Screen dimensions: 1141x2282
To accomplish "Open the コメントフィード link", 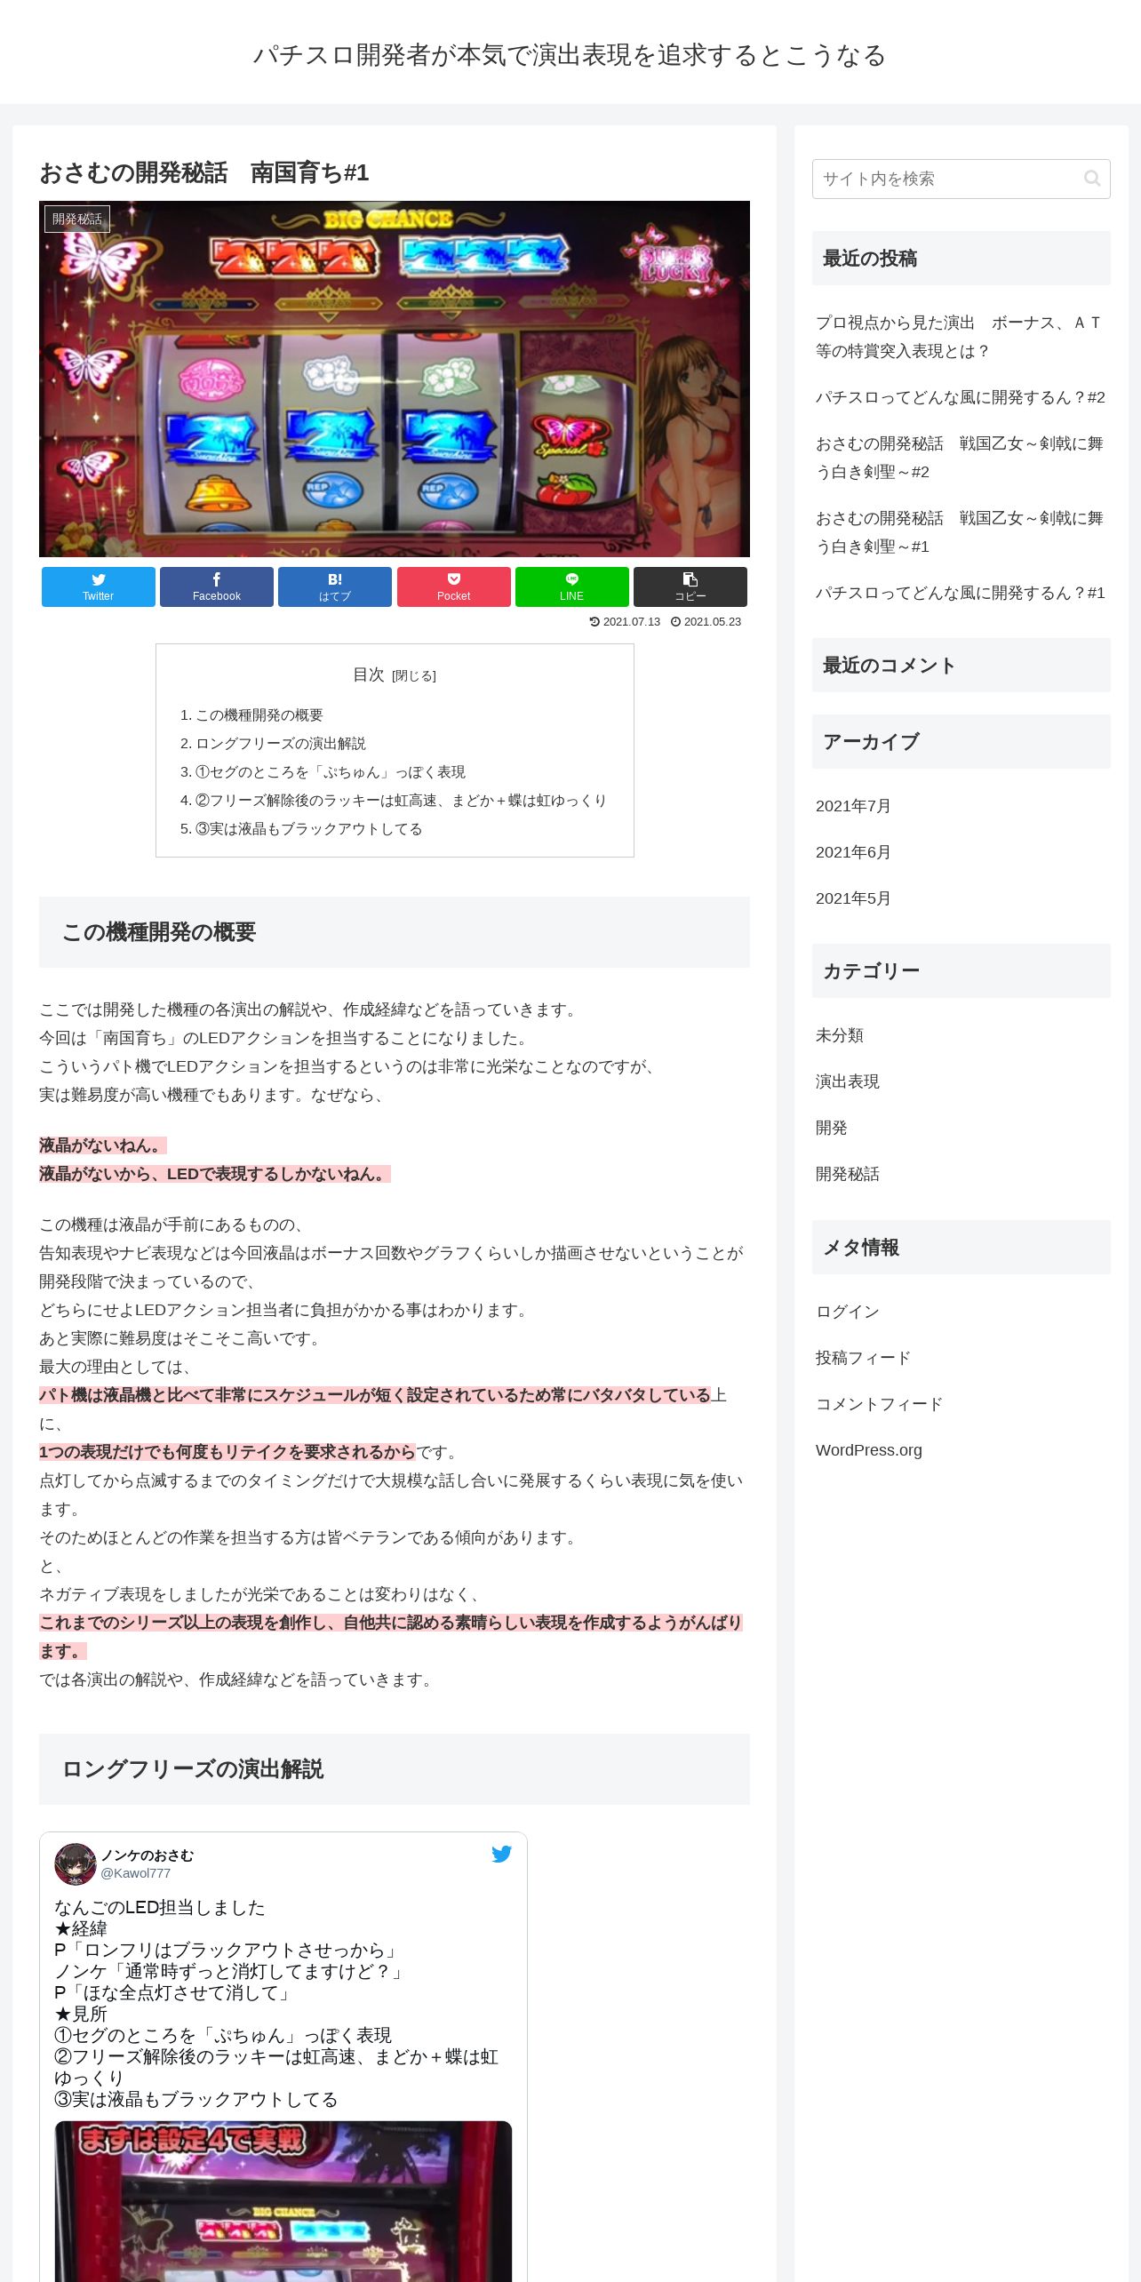I will (x=880, y=1404).
